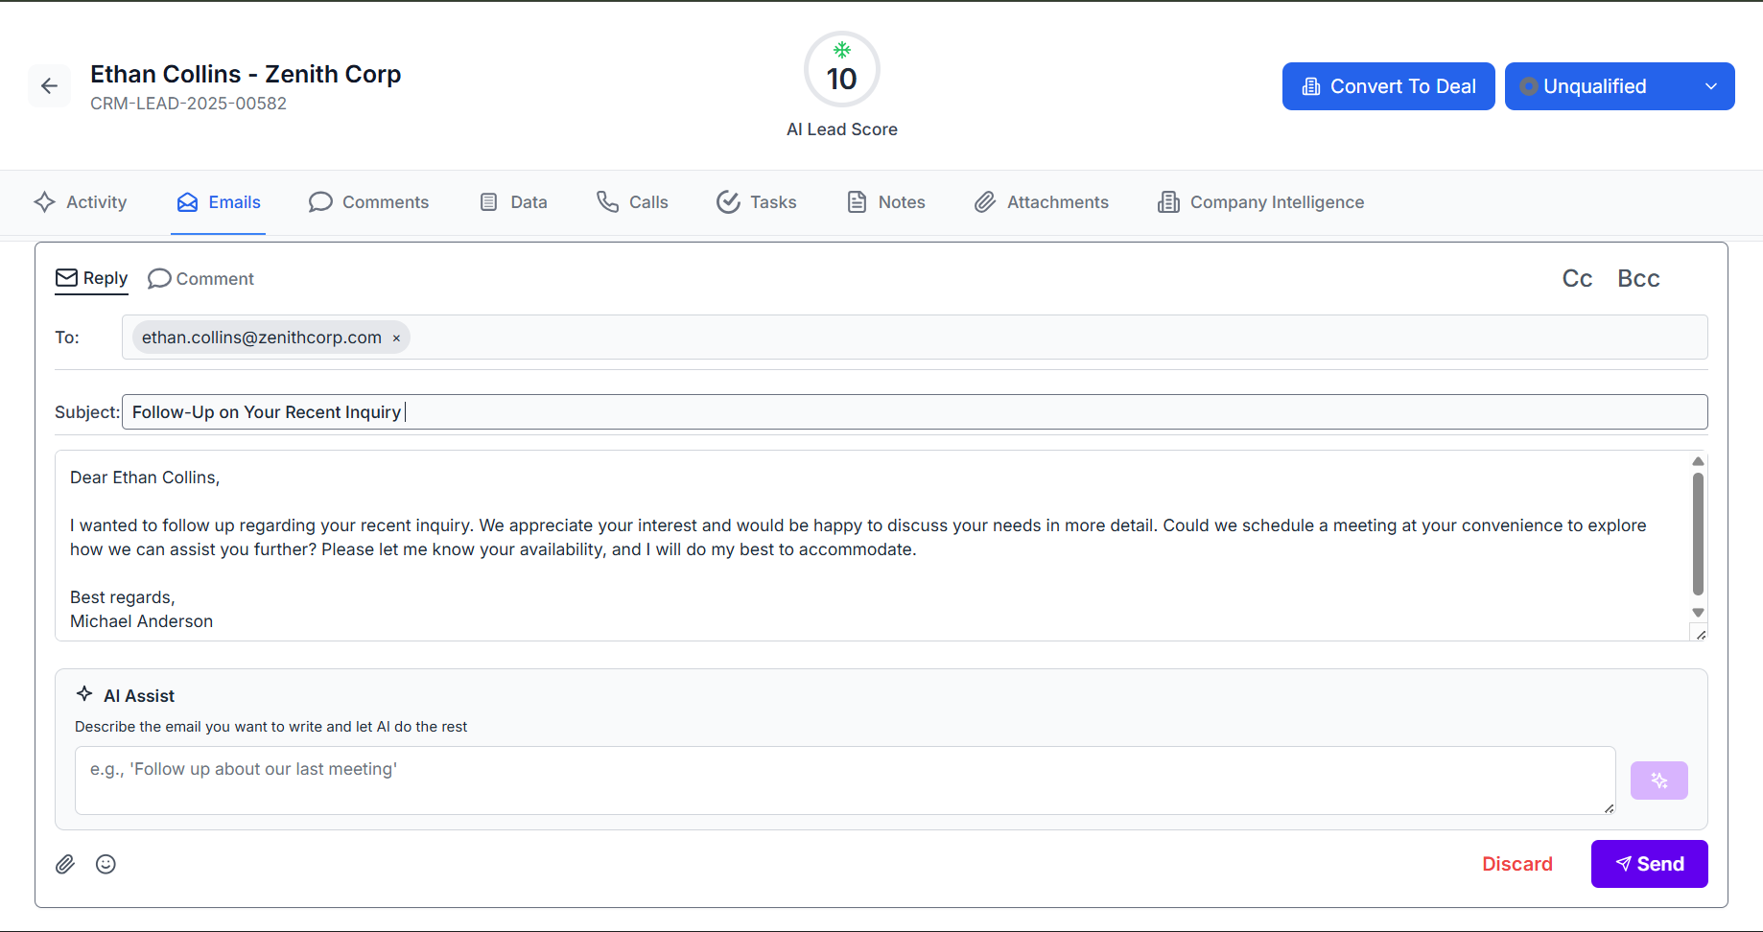Remove ethan.collins@zenithcorp.com recipient chip
Viewport: 1763px width, 932px height.
396,338
